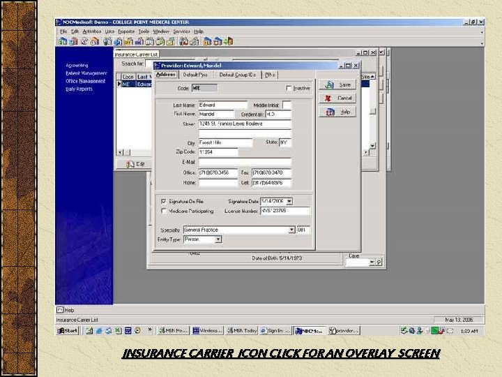Screen dimensions: 502x377
Task: Click the Zip Code field
Action: 218,152
